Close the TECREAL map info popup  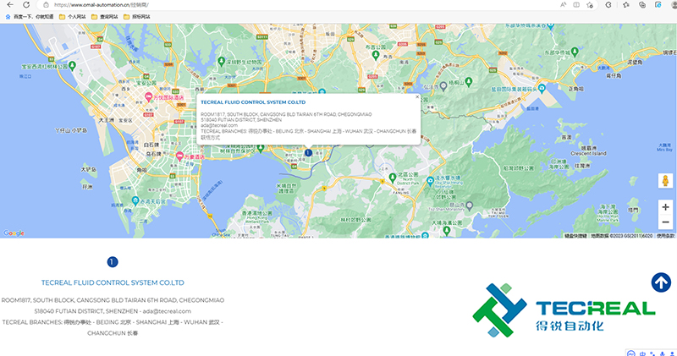(x=416, y=97)
